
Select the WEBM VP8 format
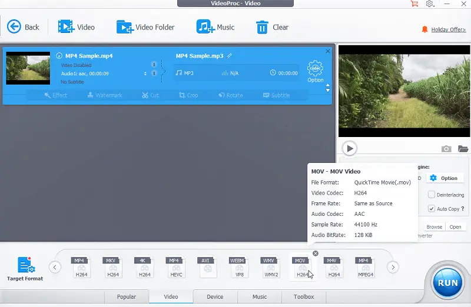240,267
